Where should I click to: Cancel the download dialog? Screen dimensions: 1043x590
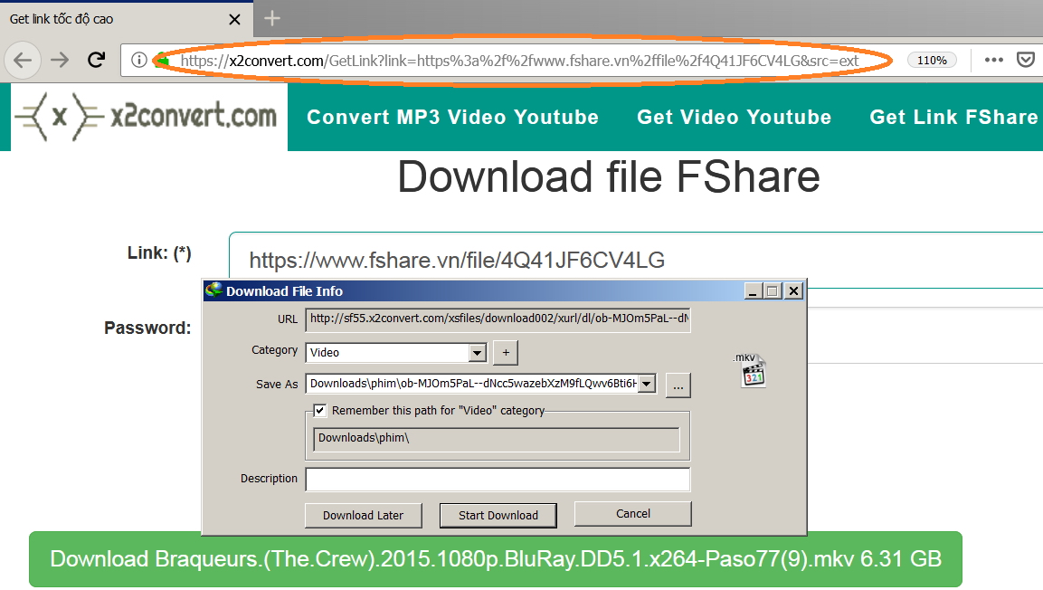tap(632, 513)
